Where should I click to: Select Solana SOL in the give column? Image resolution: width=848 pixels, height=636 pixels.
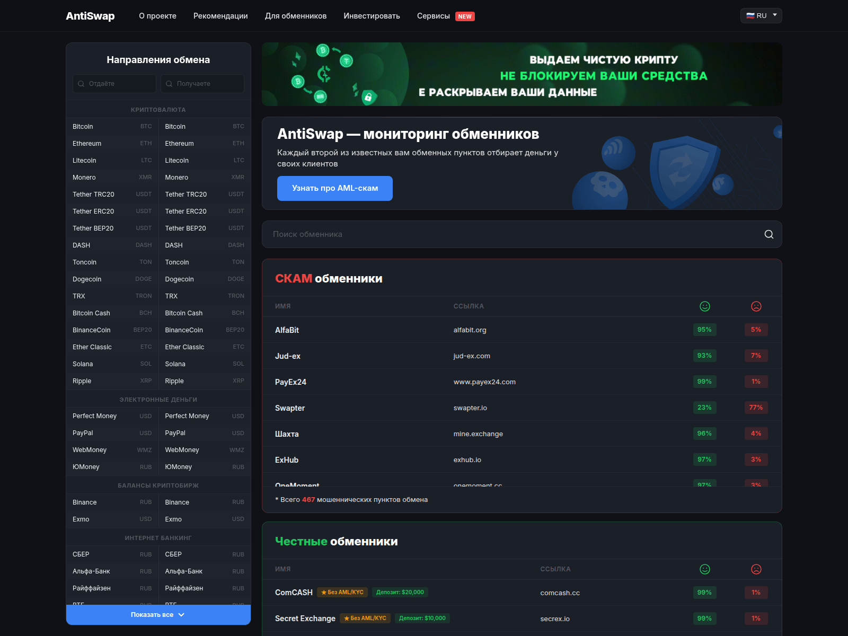click(x=112, y=364)
